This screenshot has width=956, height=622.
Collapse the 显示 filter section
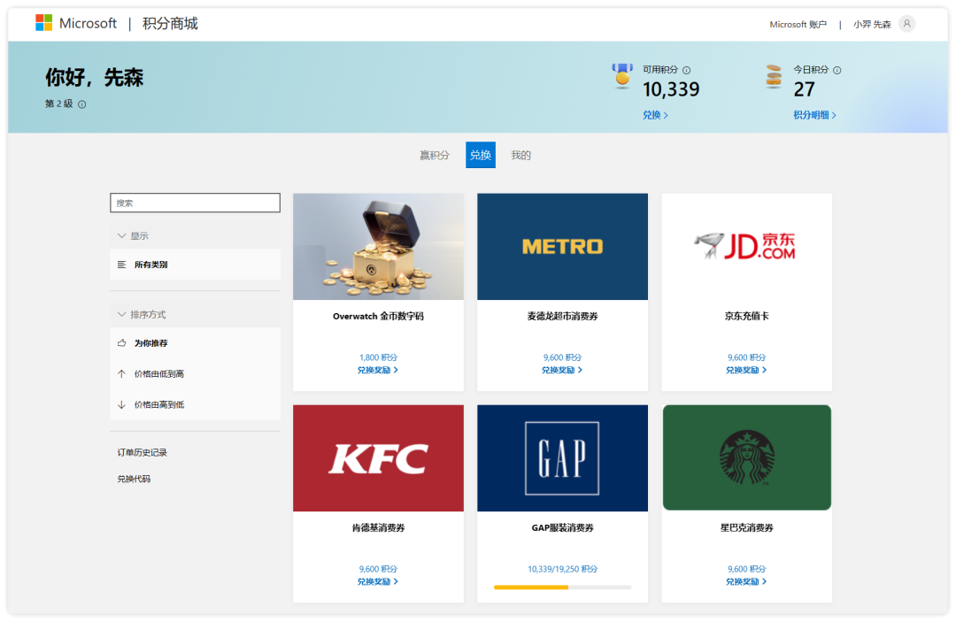(195, 235)
